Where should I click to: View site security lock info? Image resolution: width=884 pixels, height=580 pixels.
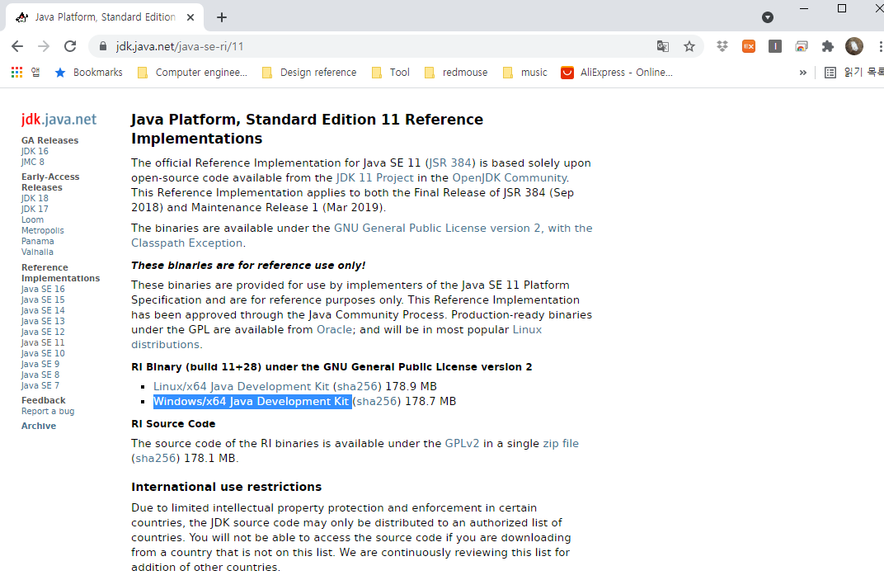102,46
